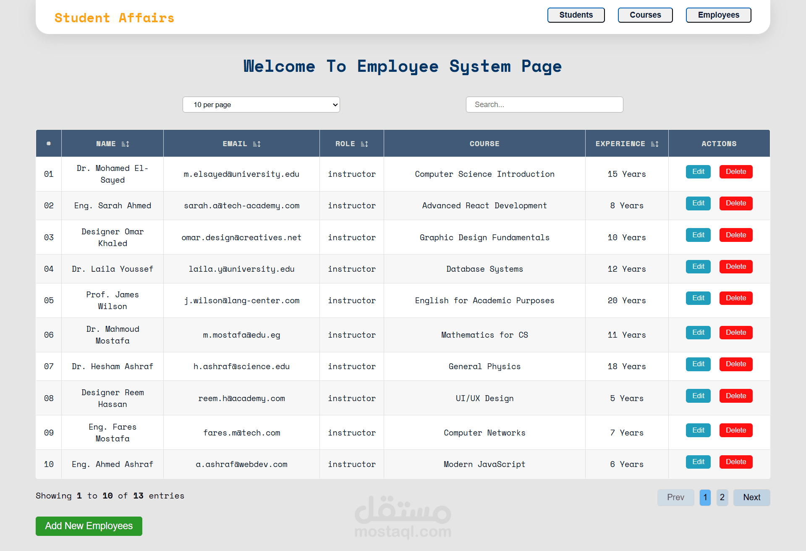
Task: Click the Student Affairs logo text
Action: 114,18
